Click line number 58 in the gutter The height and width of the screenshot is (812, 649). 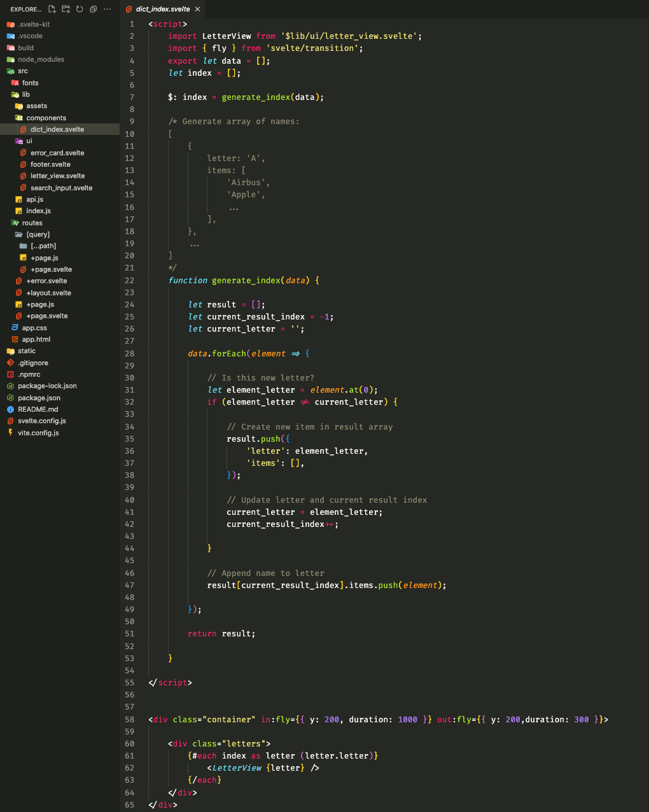[x=130, y=719]
